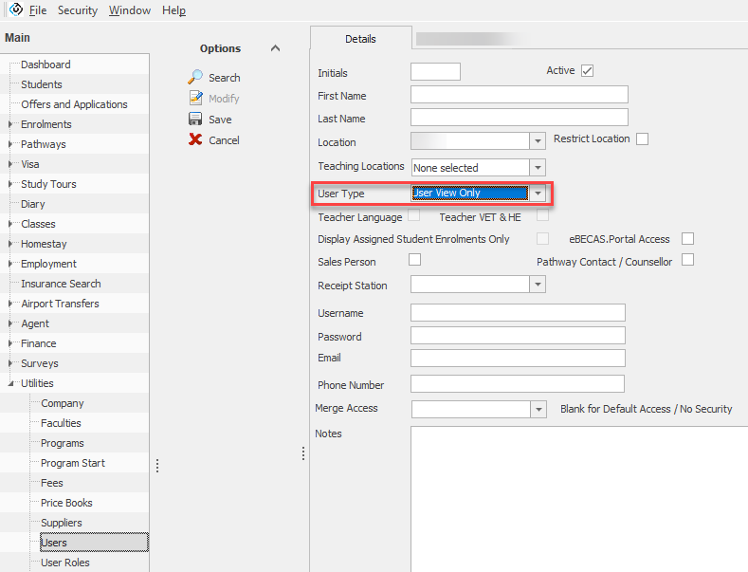Tick the Sales Person checkbox
The width and height of the screenshot is (748, 572).
pos(414,260)
